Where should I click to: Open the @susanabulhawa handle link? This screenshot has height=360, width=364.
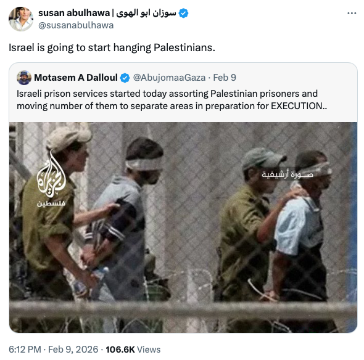pyautogui.click(x=76, y=25)
